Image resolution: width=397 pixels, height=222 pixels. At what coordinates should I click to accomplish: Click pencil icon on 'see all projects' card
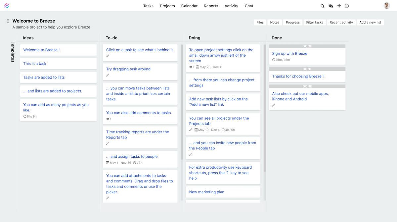(191, 130)
